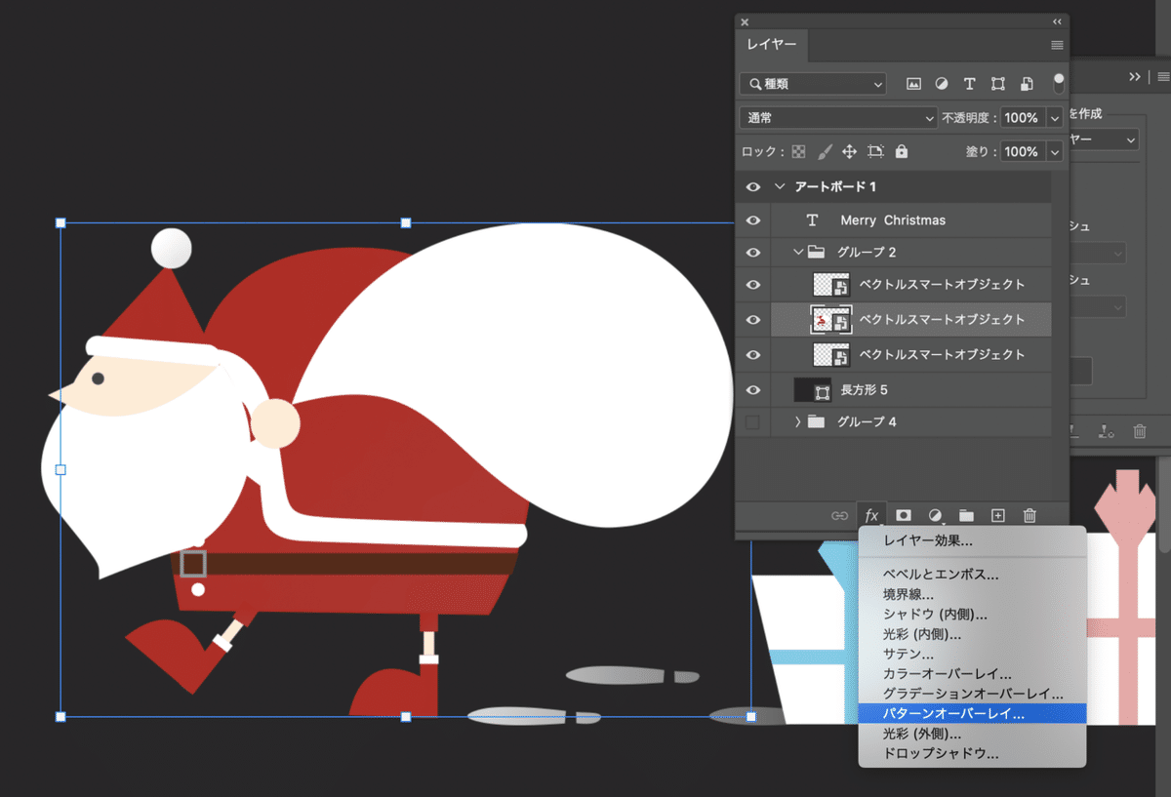The image size is (1171, 797).
Task: Hide the 長方形 5 layer via eye
Action: pos(752,389)
